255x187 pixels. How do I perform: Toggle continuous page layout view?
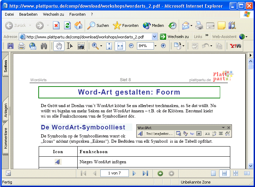(x=225, y=173)
